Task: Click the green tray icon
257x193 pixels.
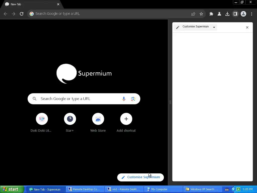Action: pyautogui.click(x=238, y=189)
